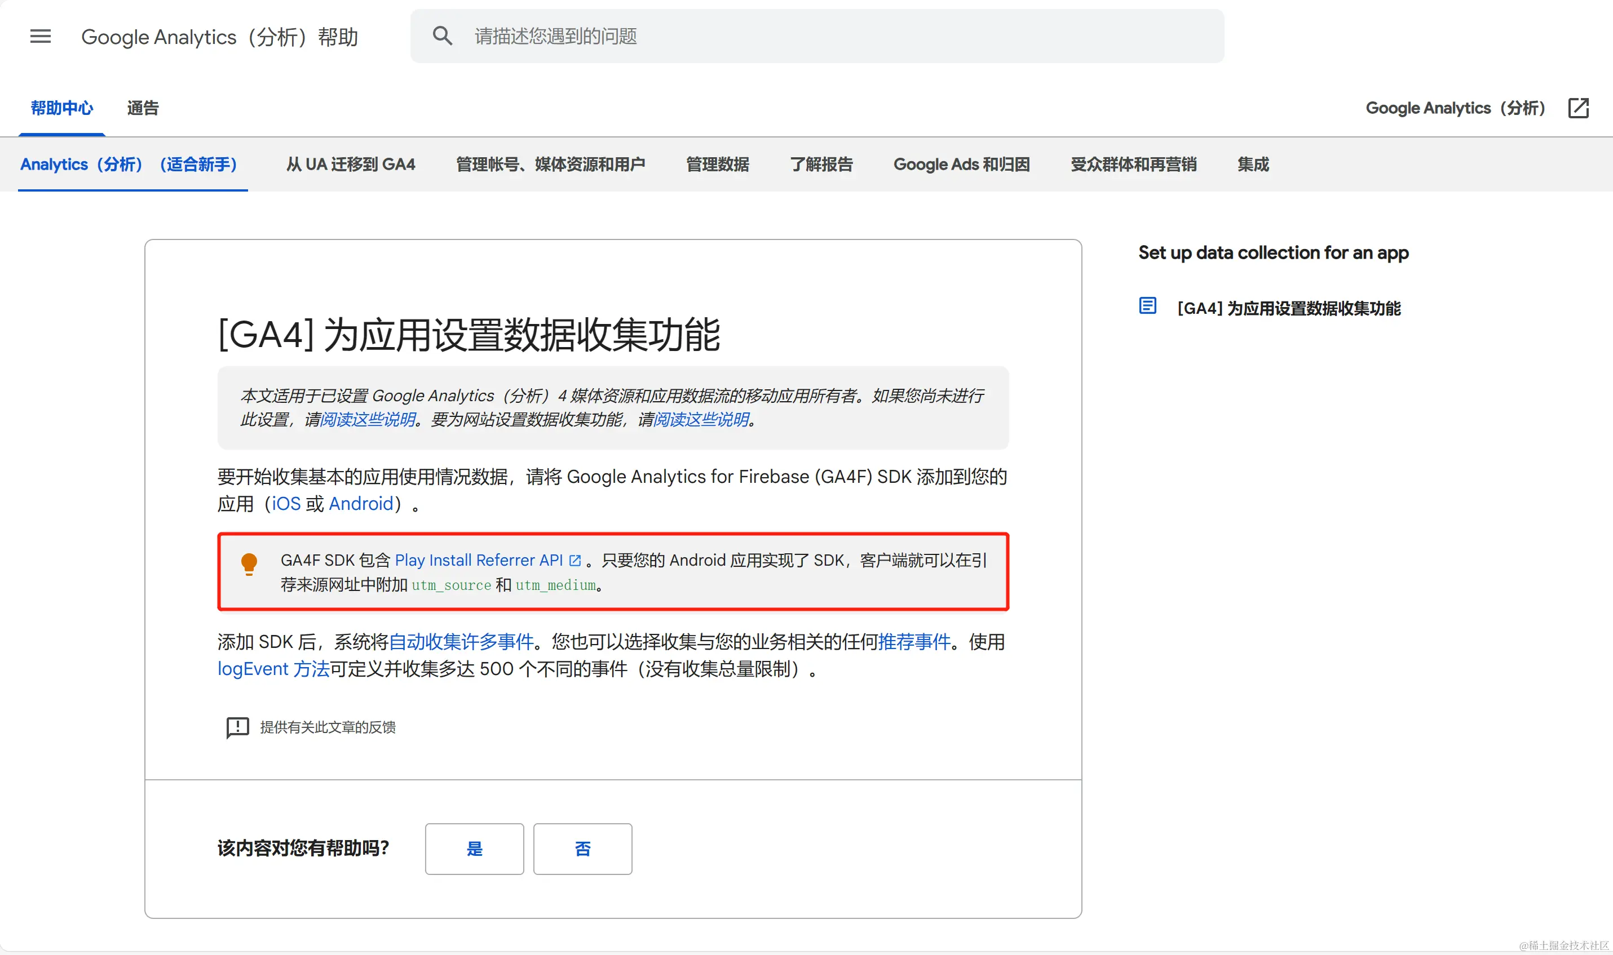Open the Play Install Referrer API link
Image resolution: width=1613 pixels, height=955 pixels.
479,561
